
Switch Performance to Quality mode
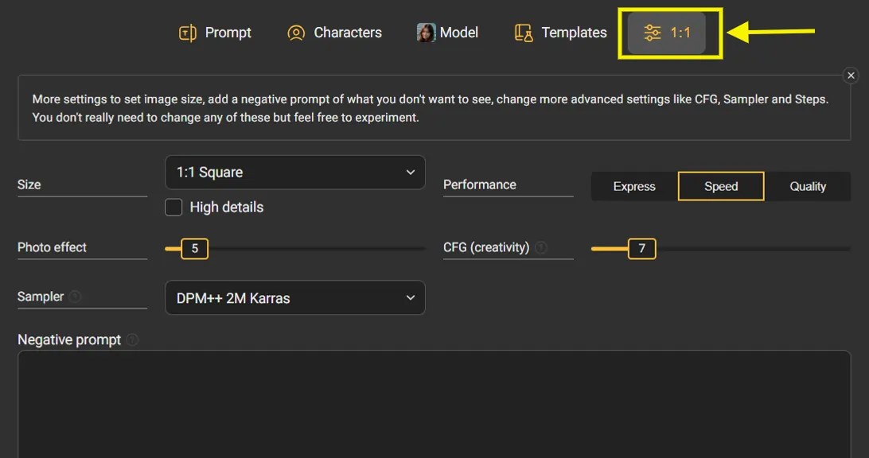[x=808, y=186]
